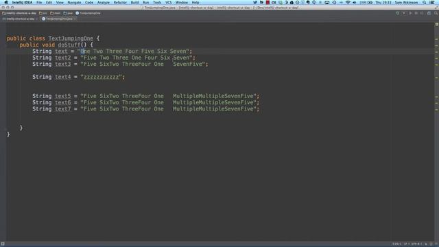The width and height of the screenshot is (439, 247).
Task: Open the Apple menu
Action: (6, 3)
